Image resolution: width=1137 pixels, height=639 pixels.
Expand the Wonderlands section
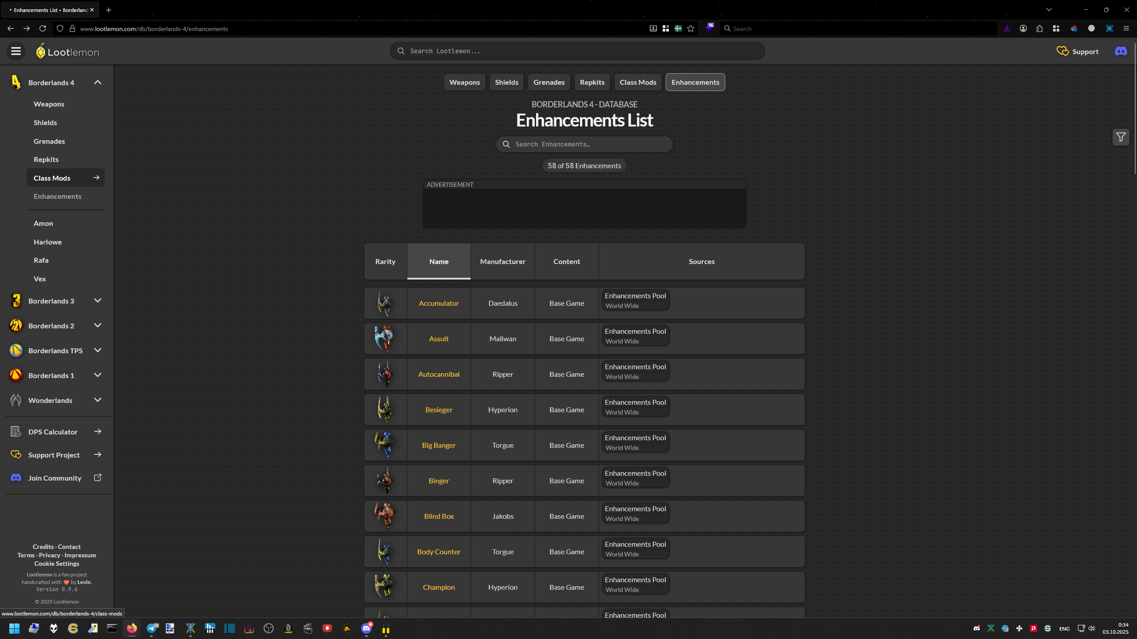tap(98, 400)
